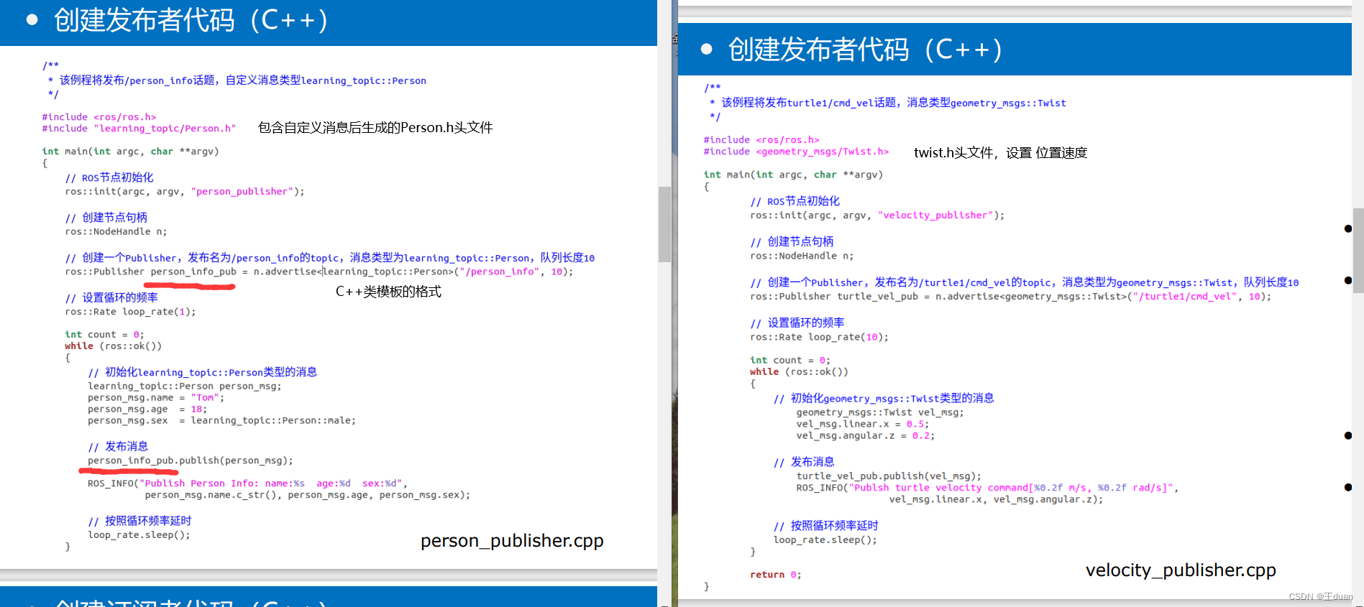
Task: Click ROS_INFO "Publsh turtle velocity command" line
Action: coord(987,488)
